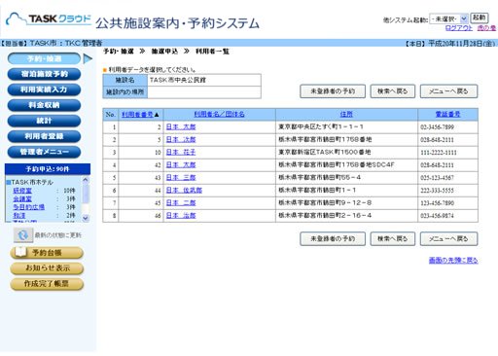Sort by the 利用者番号 column header
The height and width of the screenshot is (356, 498).
coord(137,115)
